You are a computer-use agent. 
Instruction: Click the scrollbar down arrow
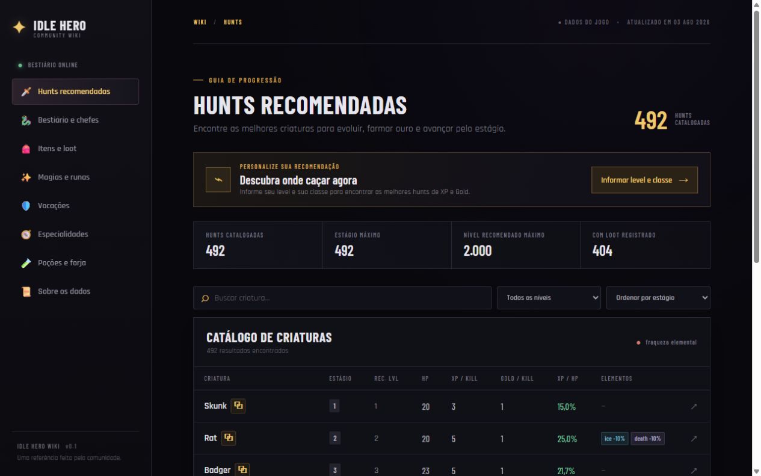pyautogui.click(x=756, y=471)
